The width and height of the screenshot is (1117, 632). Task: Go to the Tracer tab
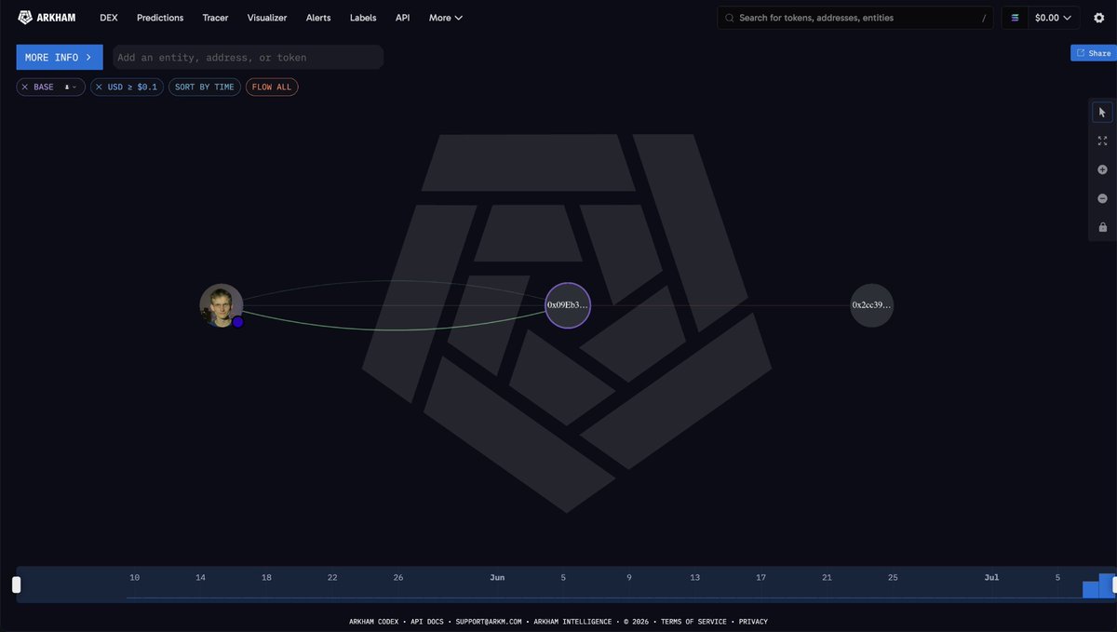(x=215, y=18)
